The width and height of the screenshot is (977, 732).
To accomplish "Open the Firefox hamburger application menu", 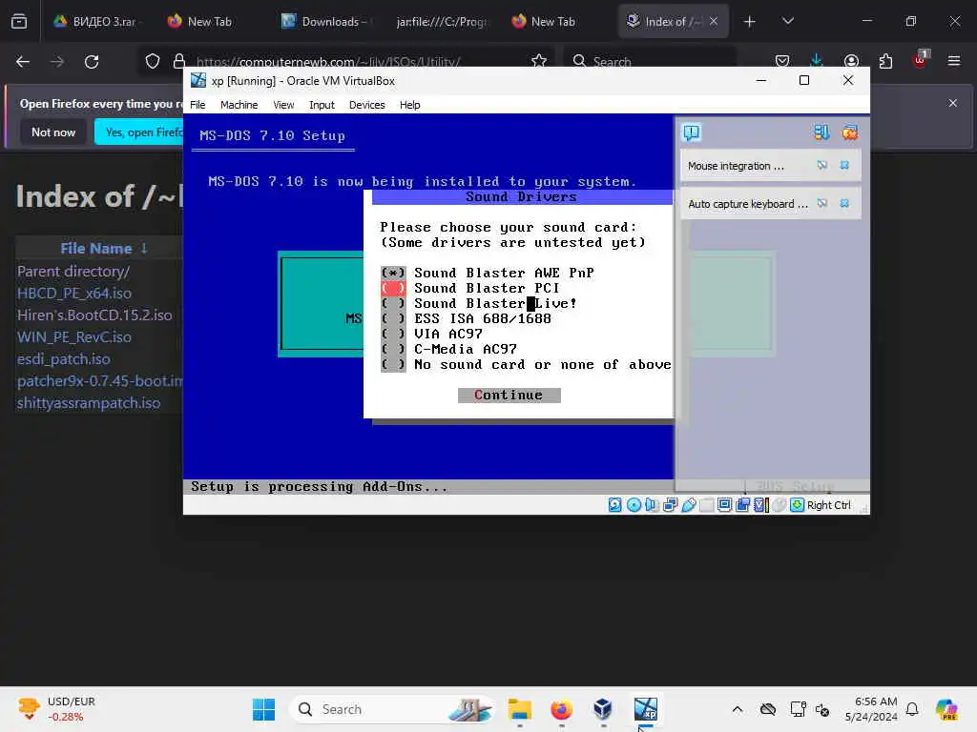I will click(953, 61).
